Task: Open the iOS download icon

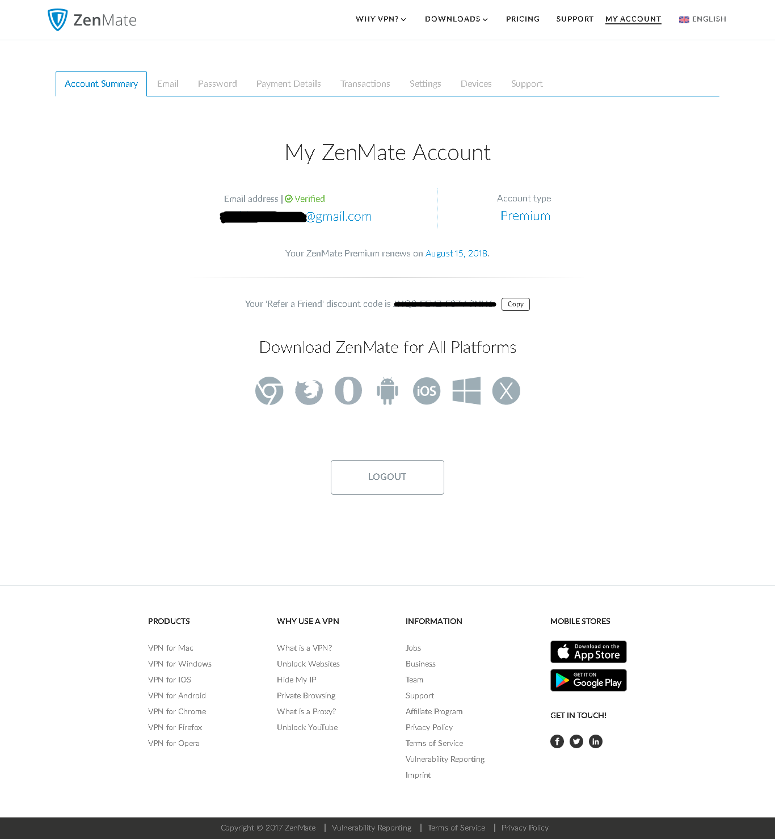Action: [x=427, y=391]
